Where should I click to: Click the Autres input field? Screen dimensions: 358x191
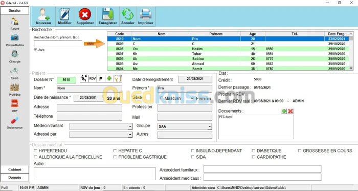coord(185,135)
